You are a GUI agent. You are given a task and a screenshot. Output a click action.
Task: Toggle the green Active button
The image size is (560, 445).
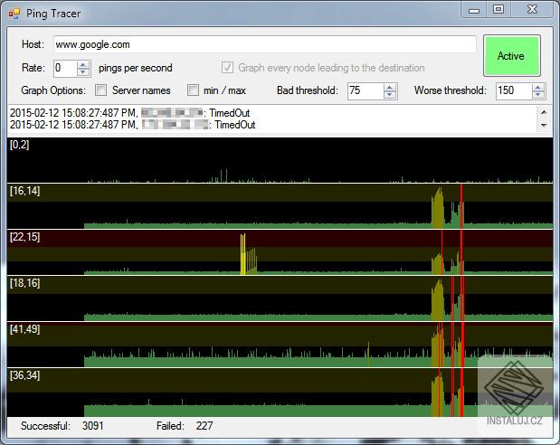(x=511, y=56)
